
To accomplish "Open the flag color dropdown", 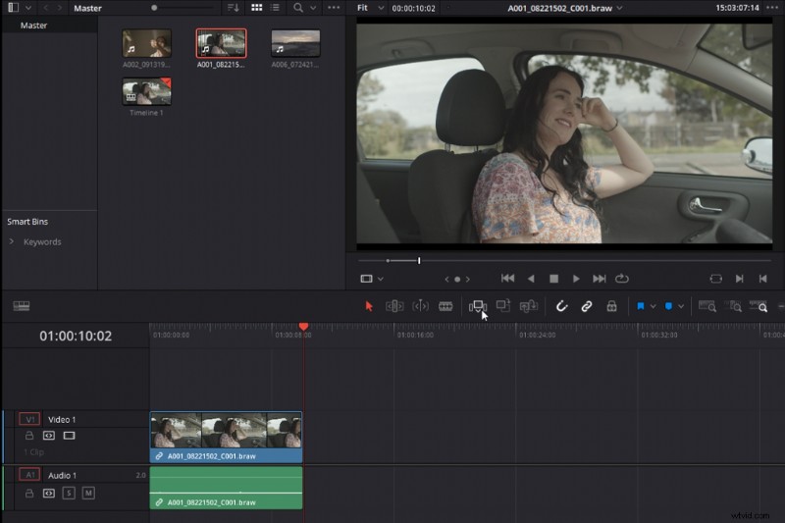I will point(653,306).
